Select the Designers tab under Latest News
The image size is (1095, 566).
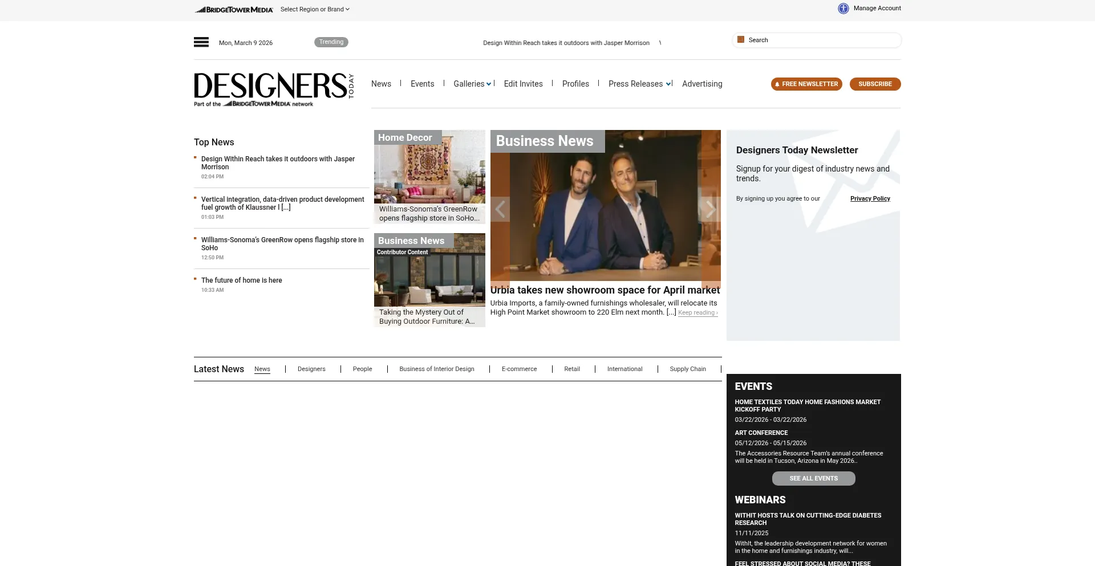point(311,369)
